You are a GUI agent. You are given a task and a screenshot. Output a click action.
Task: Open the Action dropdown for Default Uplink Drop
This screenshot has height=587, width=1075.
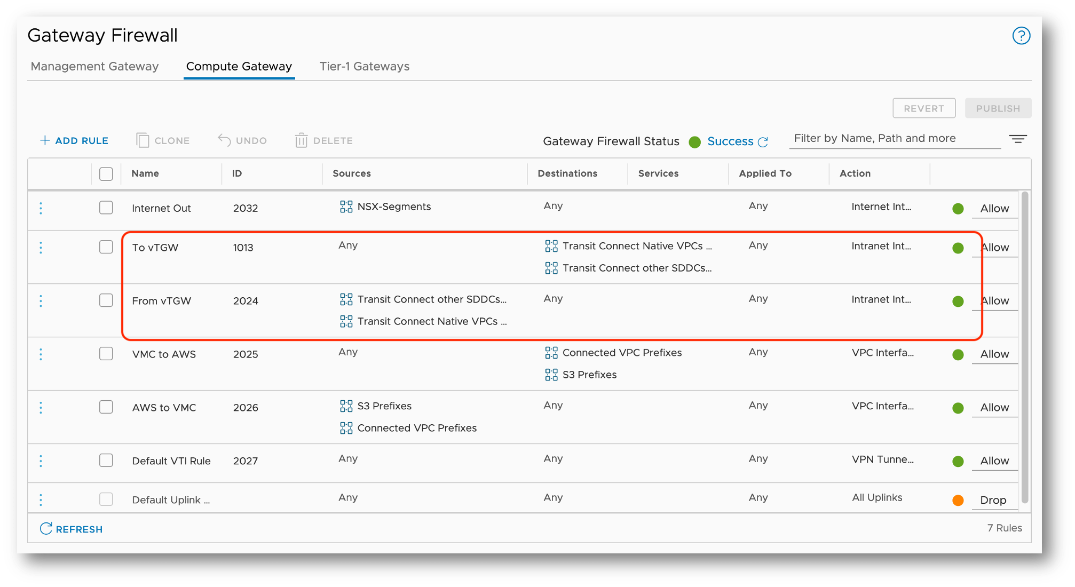(993, 501)
